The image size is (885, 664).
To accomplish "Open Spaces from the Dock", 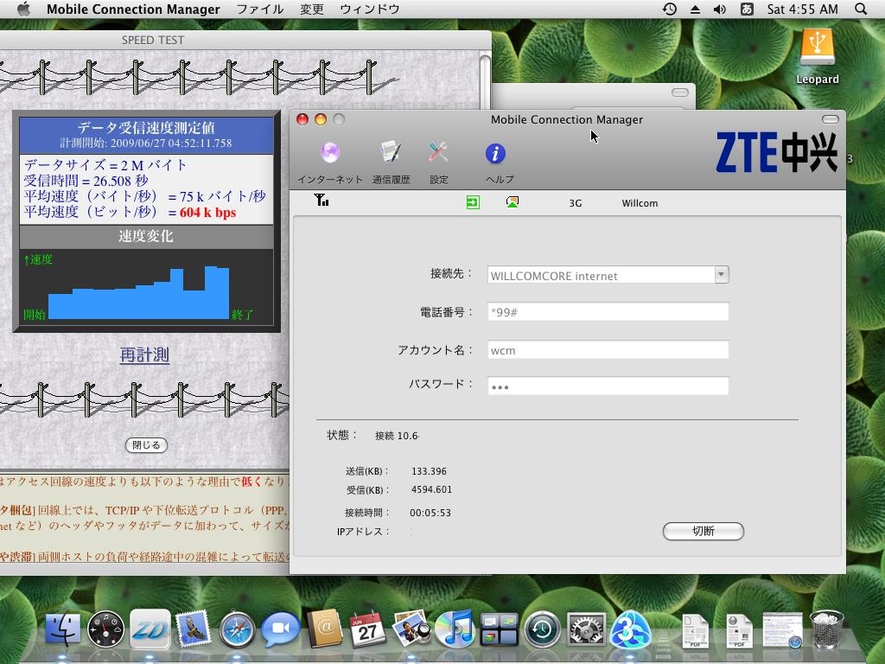I will pos(499,629).
